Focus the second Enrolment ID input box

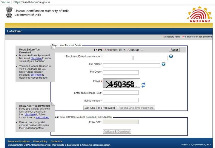coord(150,58)
